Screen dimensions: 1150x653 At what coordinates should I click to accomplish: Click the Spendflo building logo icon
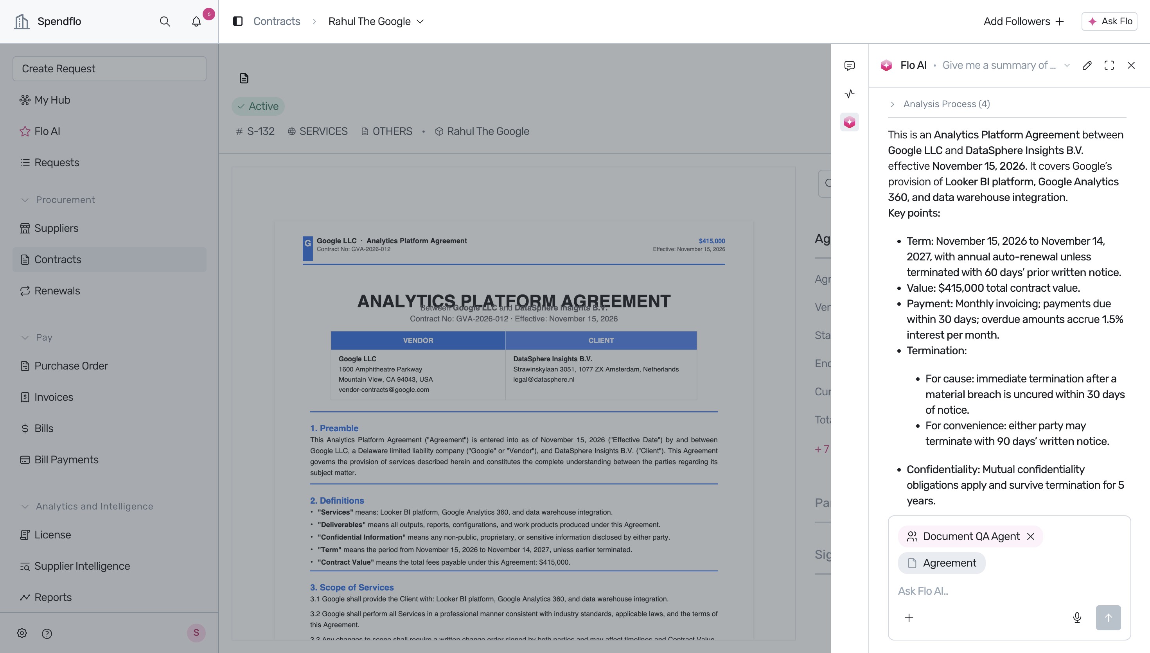click(22, 21)
